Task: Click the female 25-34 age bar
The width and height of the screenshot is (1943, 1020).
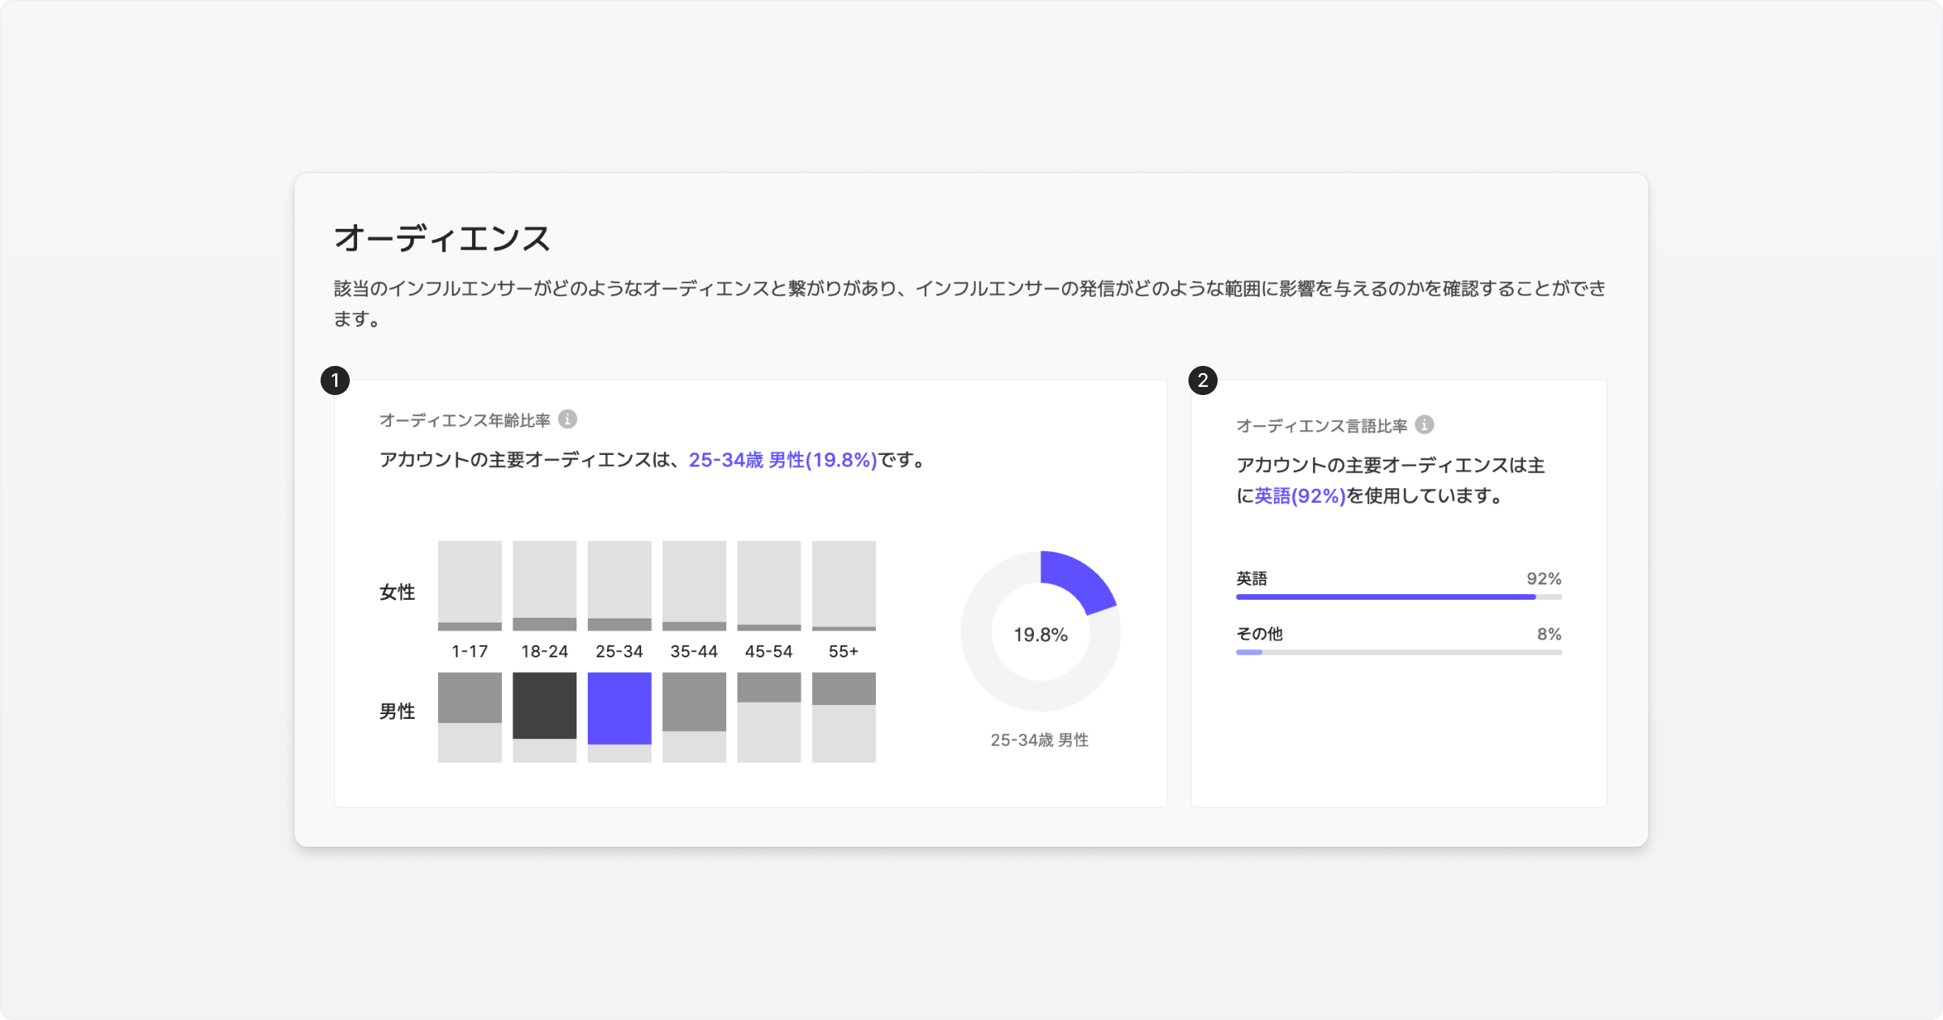Action: click(619, 624)
